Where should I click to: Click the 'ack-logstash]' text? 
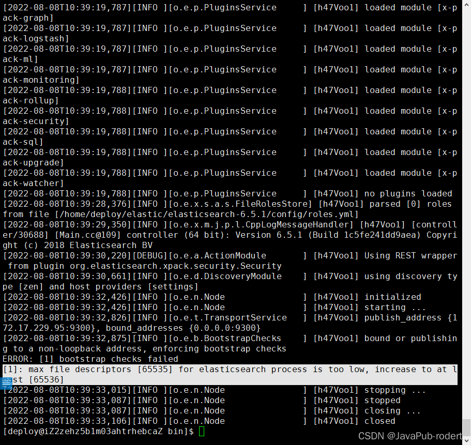pyautogui.click(x=36, y=39)
